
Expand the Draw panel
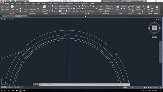(11, 14)
